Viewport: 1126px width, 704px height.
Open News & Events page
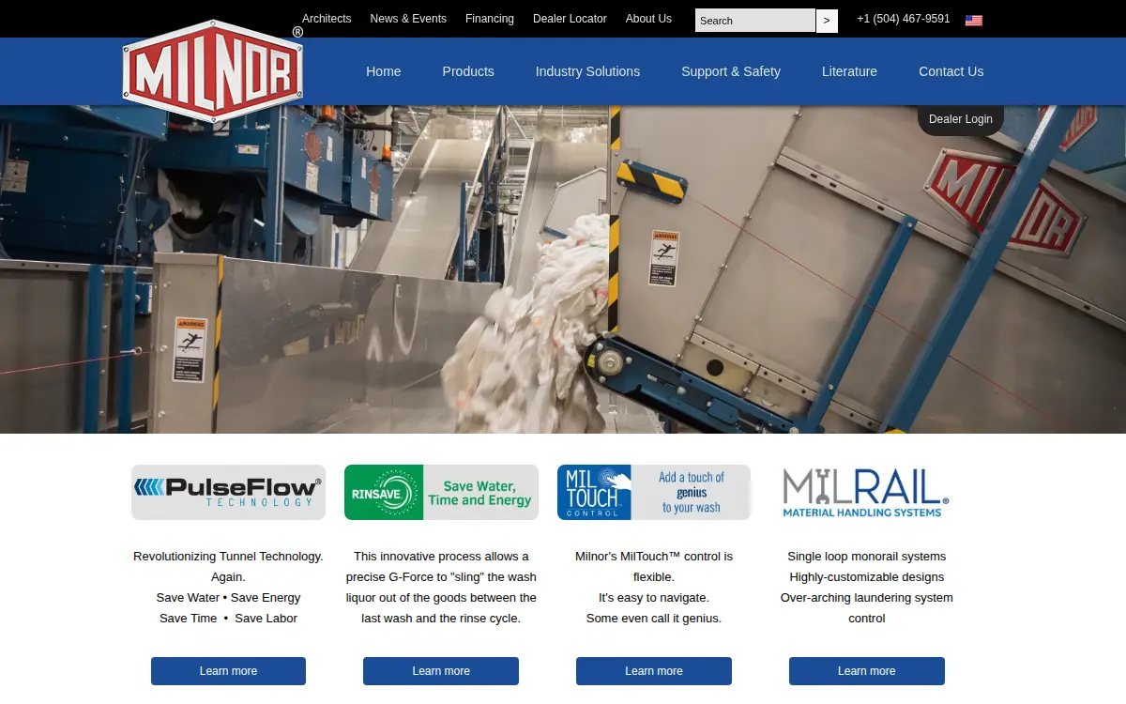coord(408,19)
